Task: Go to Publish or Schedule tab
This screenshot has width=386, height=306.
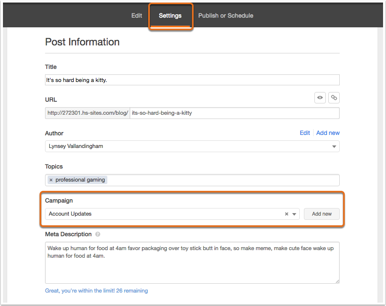Action: click(226, 16)
